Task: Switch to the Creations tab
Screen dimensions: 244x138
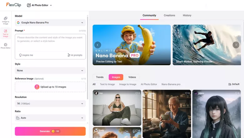Action: tap(169, 16)
